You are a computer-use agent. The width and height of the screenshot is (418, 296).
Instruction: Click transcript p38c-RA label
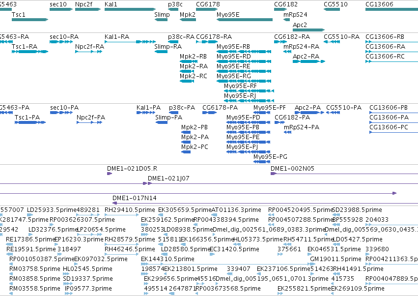(x=181, y=36)
